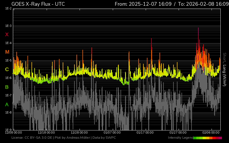Select the yellow C flare class label
The height and width of the screenshot is (143, 229).
click(7, 69)
